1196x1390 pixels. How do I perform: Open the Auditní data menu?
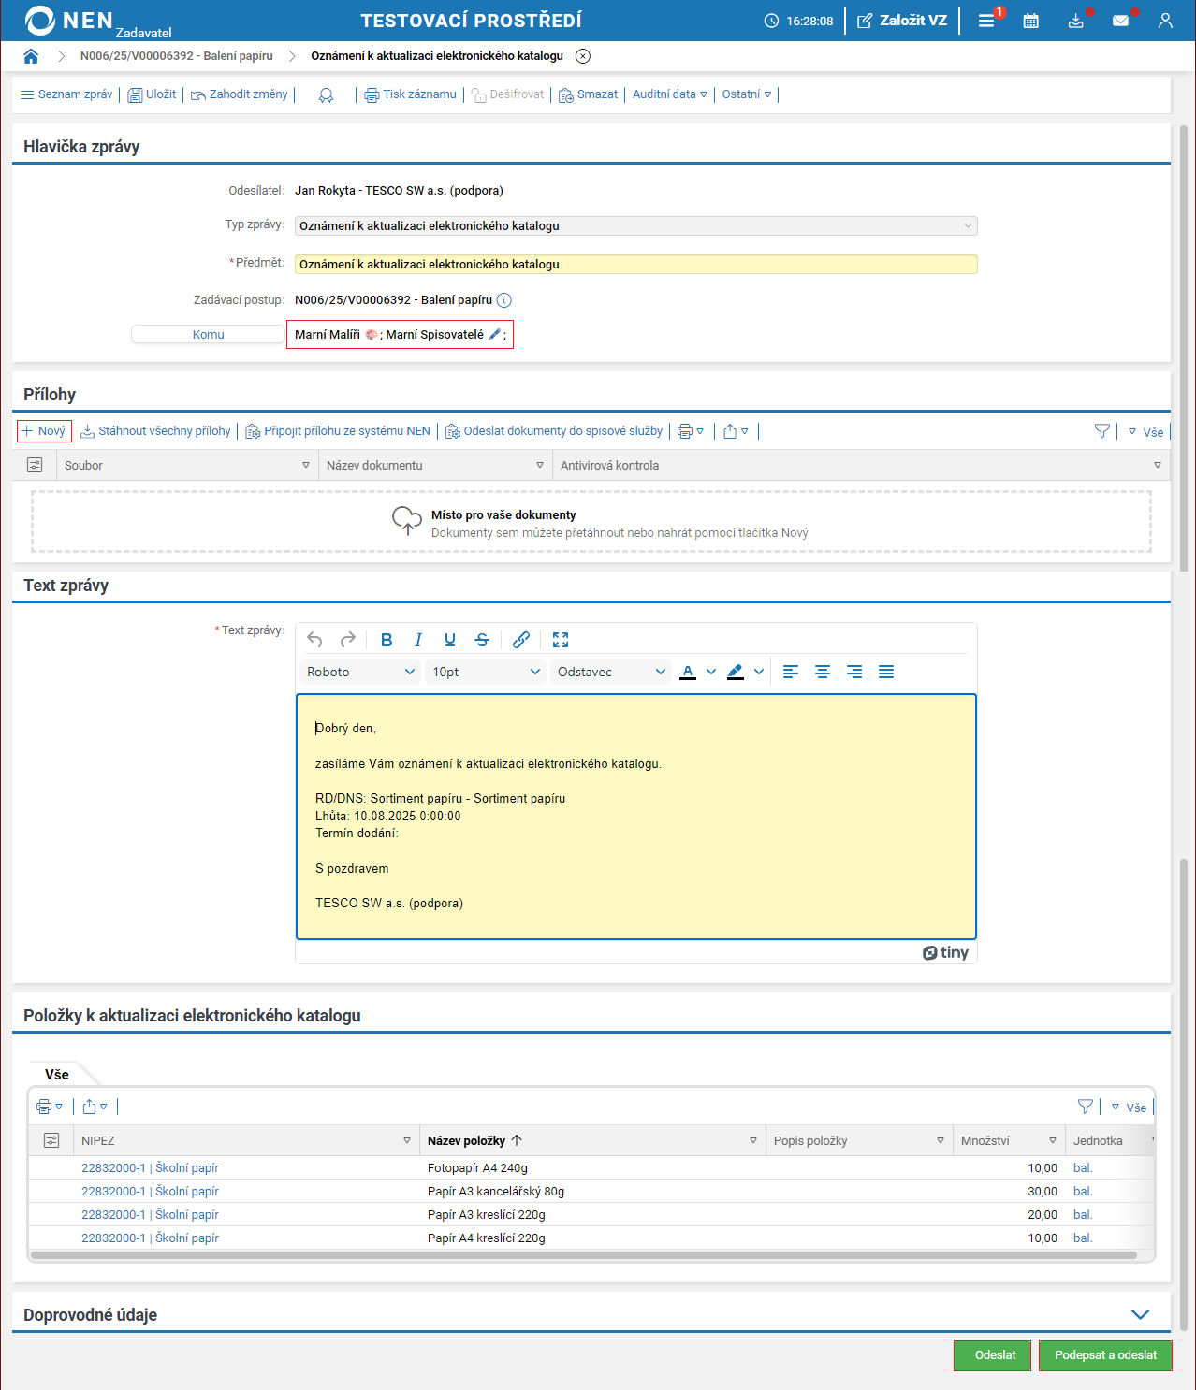click(x=669, y=94)
